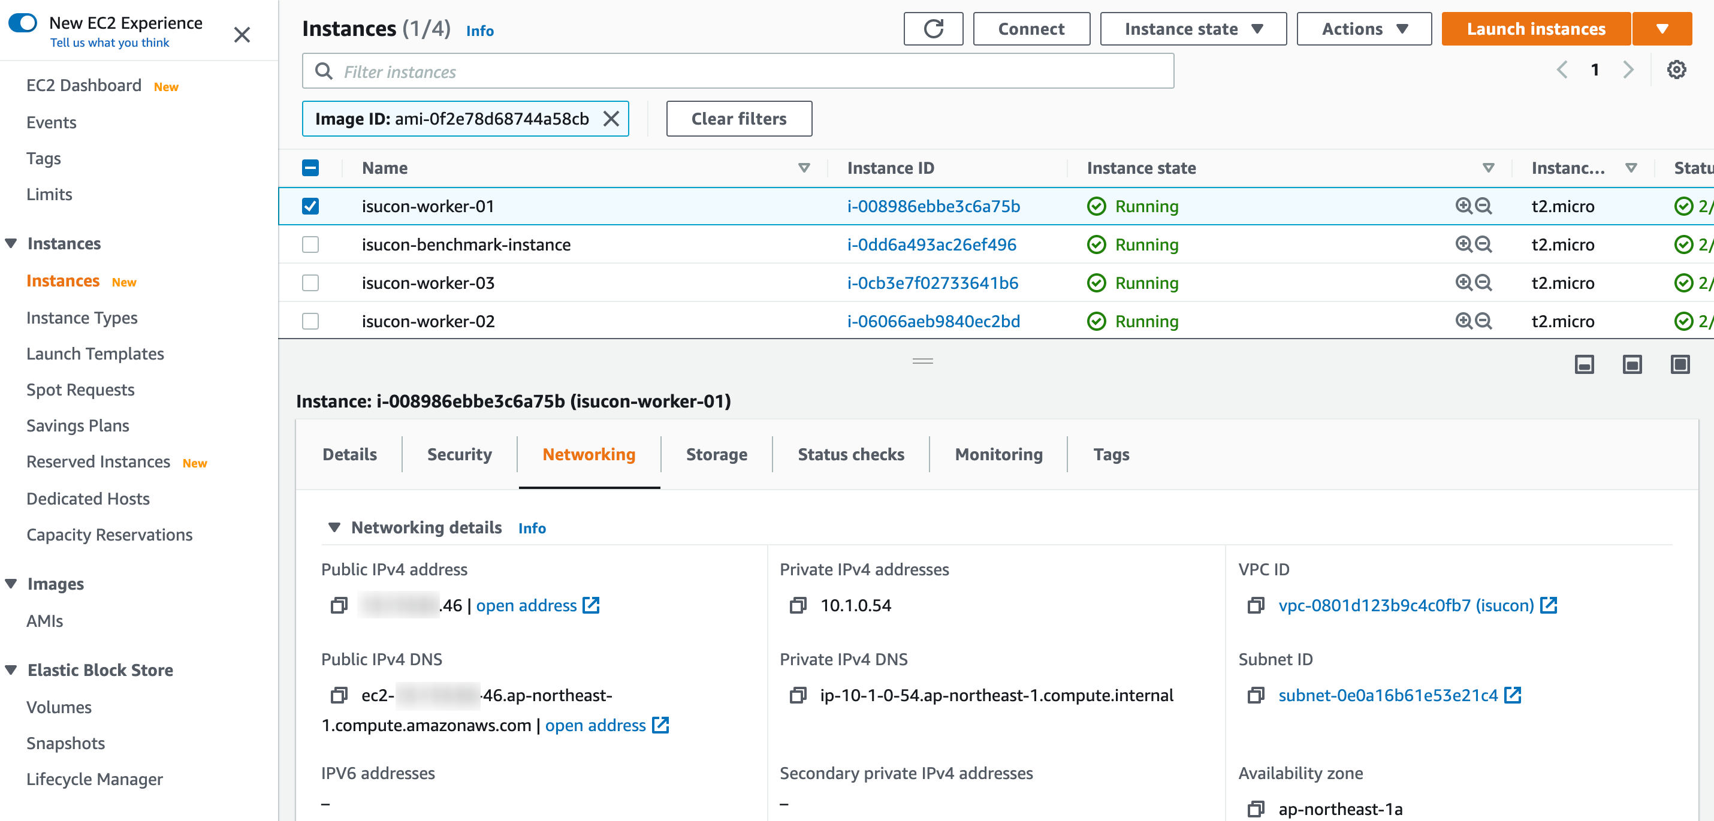This screenshot has height=821, width=1714.
Task: Click zoom-out filter icon for isucon-worker-01 state
Action: pyautogui.click(x=1484, y=206)
